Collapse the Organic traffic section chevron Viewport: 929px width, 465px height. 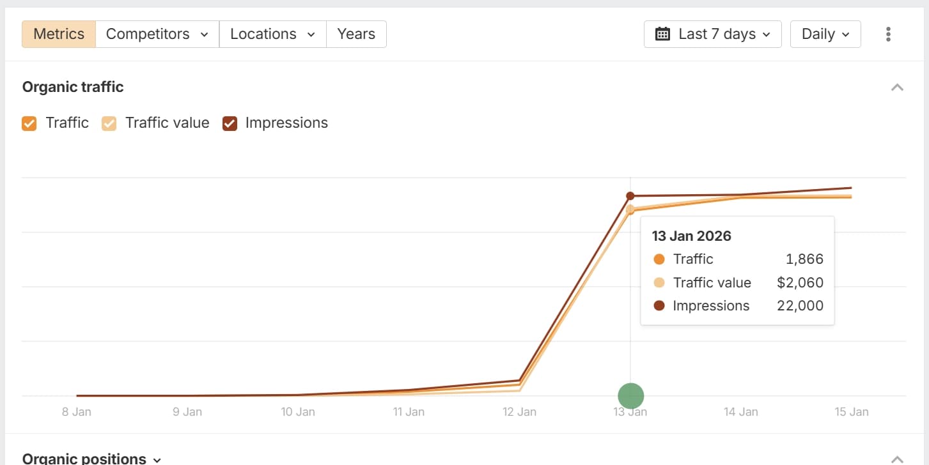click(897, 87)
